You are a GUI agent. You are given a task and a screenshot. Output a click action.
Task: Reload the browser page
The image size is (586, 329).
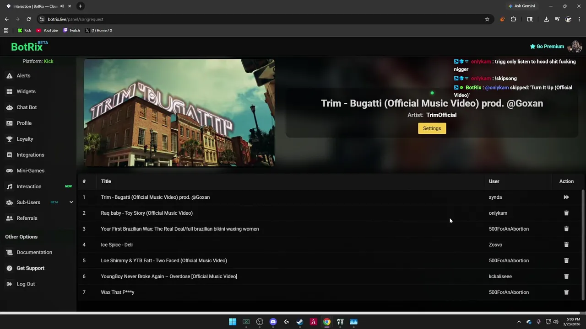[28, 19]
